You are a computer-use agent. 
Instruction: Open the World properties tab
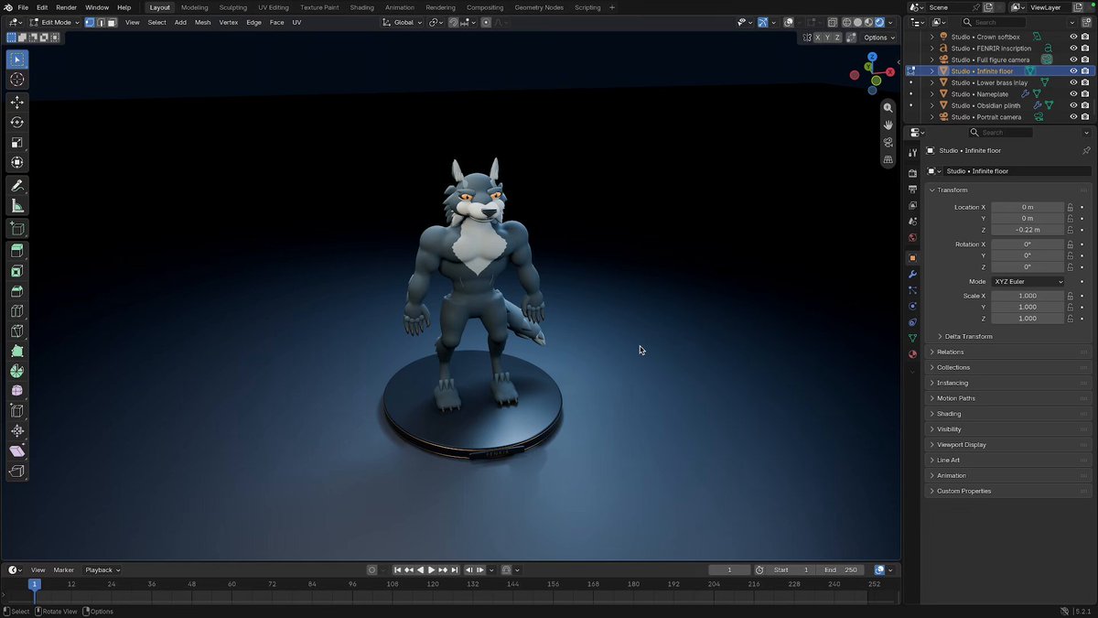pos(912,238)
